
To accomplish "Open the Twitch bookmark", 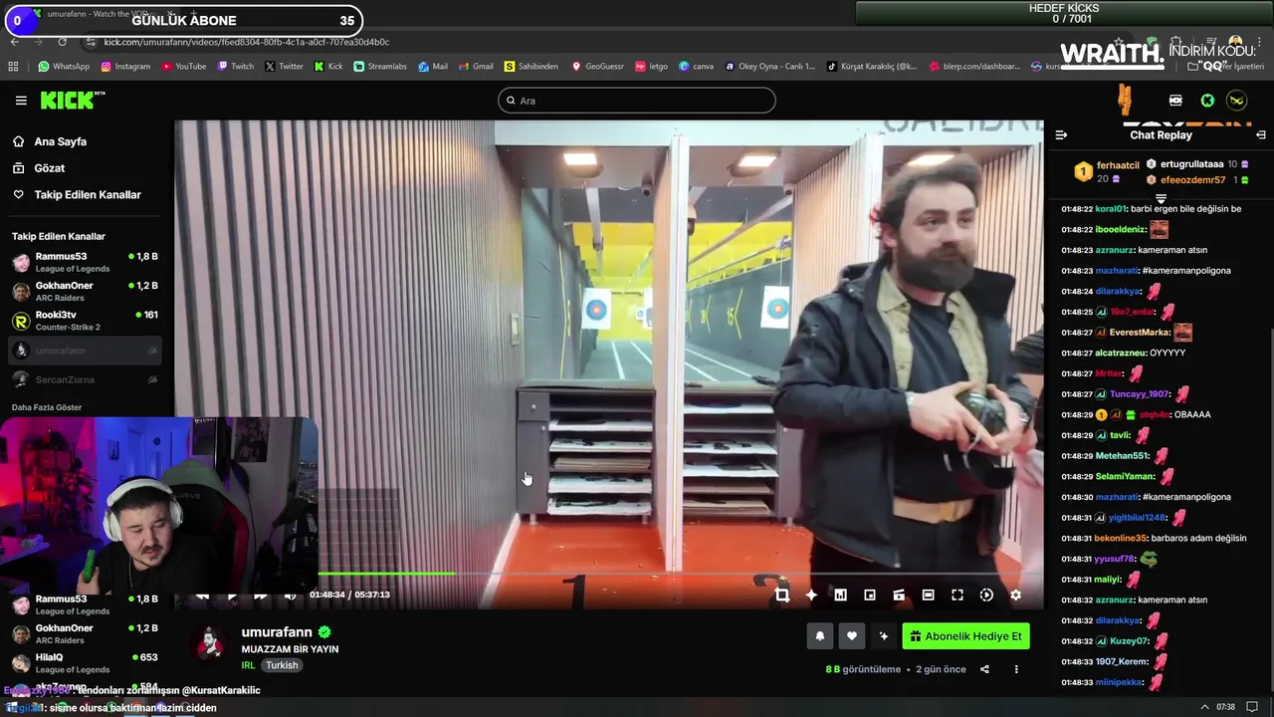I will tap(236, 67).
